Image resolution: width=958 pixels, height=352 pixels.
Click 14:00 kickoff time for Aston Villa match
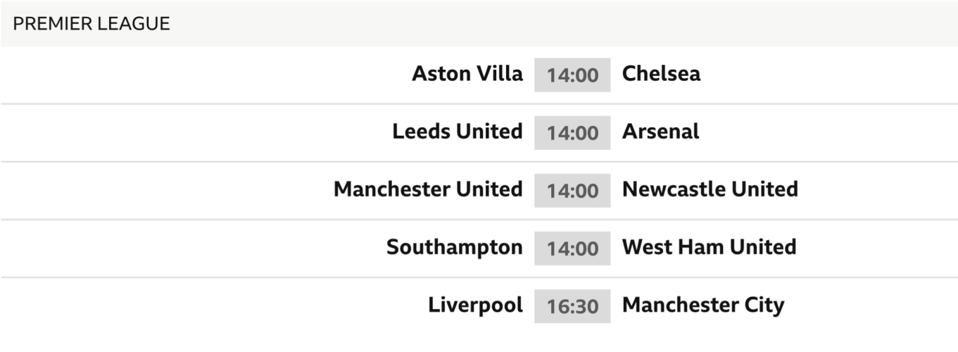click(572, 75)
